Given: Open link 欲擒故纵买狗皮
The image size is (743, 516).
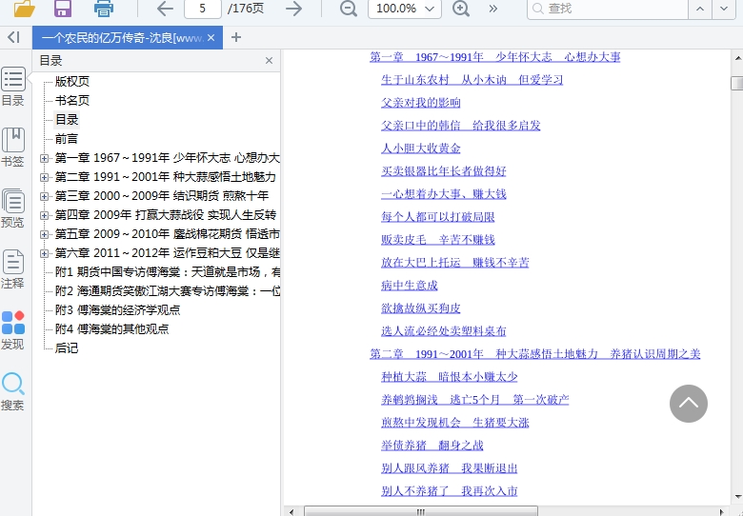Looking at the screenshot, I should 421,308.
